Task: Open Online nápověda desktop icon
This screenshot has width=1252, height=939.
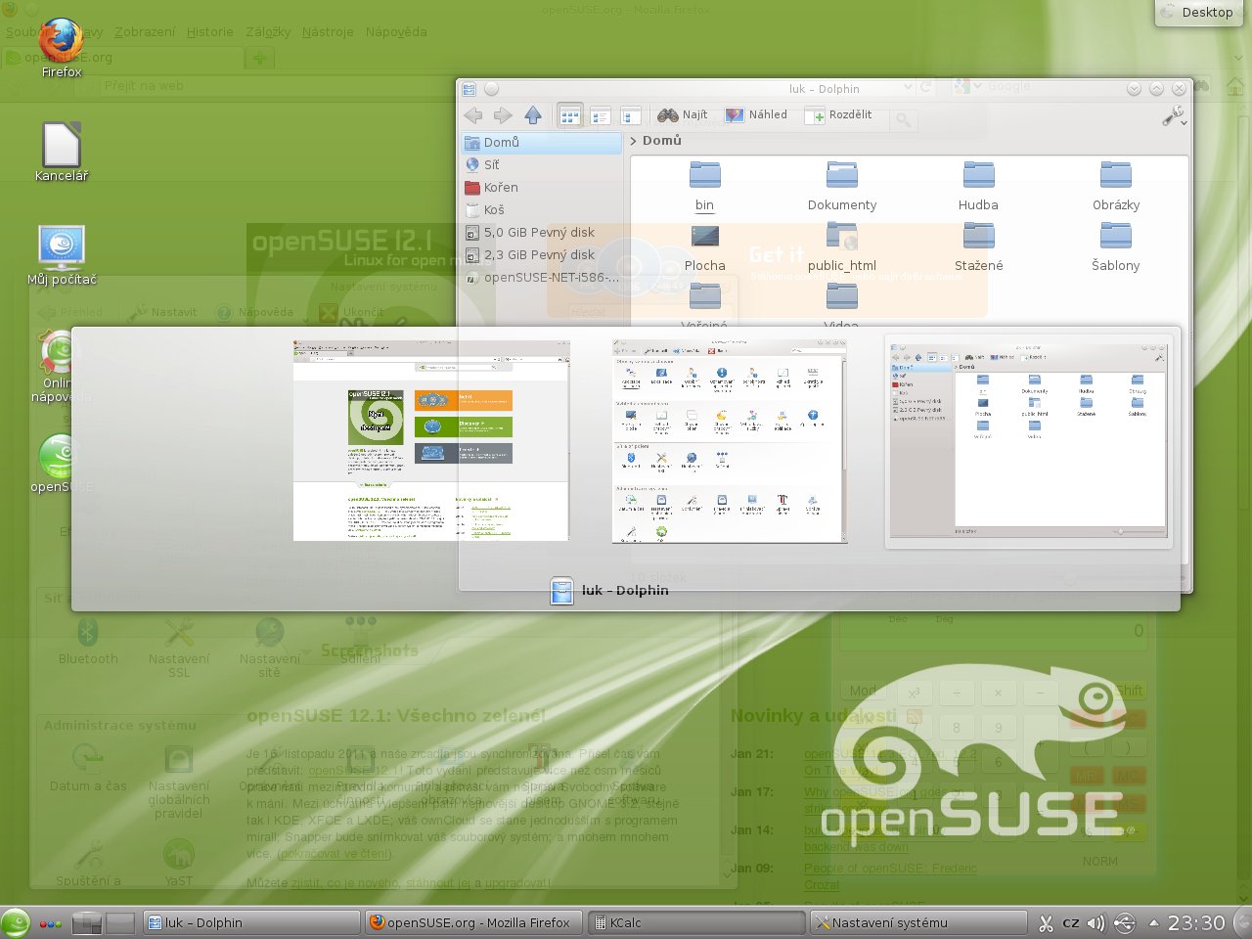Action: (x=62, y=367)
